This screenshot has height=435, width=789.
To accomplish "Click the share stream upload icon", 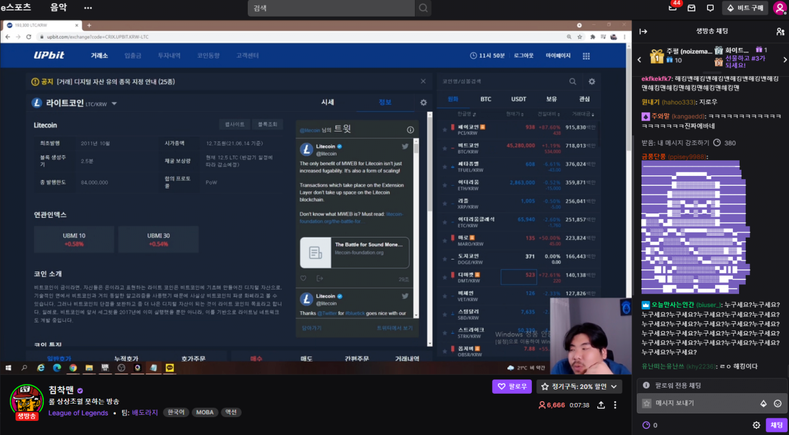I will (601, 405).
